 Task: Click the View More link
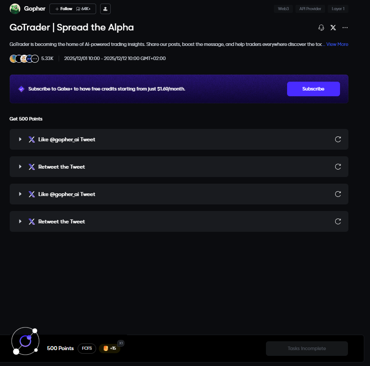337,44
